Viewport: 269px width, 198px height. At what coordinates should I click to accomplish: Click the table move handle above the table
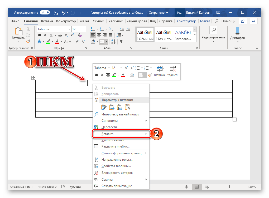pos(33,77)
